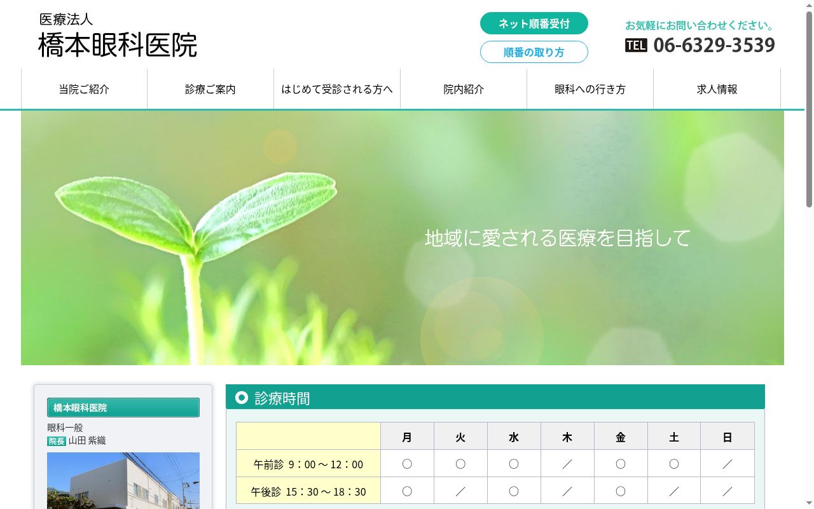Click the 午後診 Friday circle mark

(621, 492)
